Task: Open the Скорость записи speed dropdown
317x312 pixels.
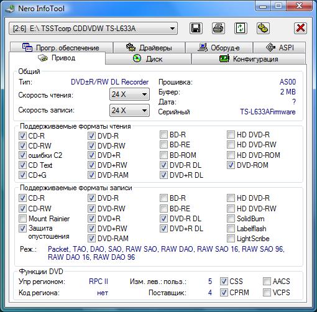Action: click(129, 110)
